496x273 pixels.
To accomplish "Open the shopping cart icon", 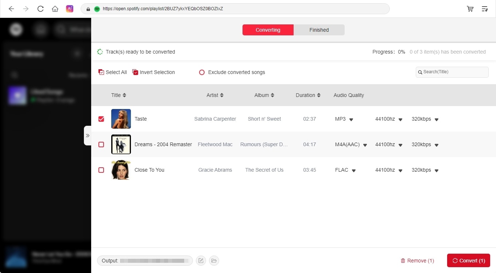I will [x=470, y=8].
